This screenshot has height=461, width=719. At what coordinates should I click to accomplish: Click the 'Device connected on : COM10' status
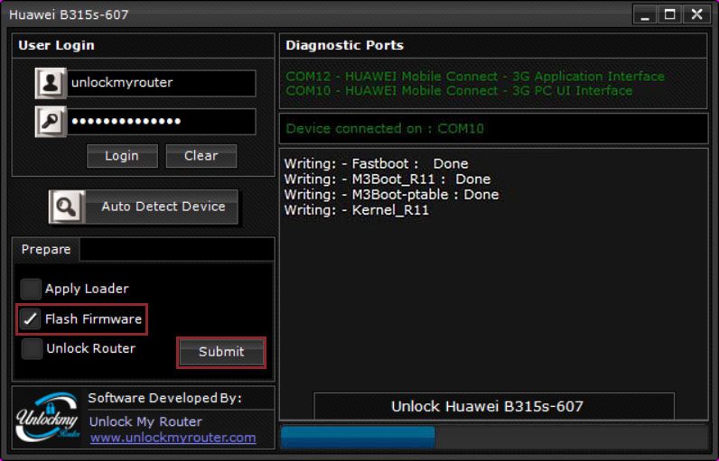(385, 129)
